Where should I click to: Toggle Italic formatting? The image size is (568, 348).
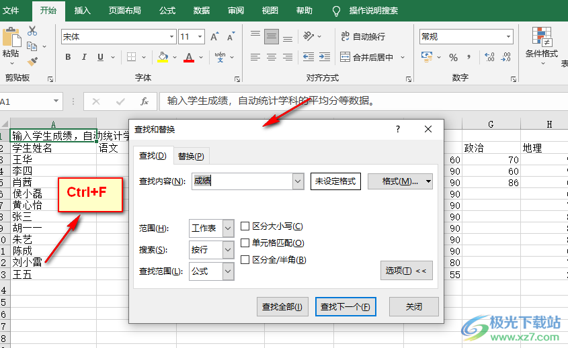pyautogui.click(x=84, y=57)
